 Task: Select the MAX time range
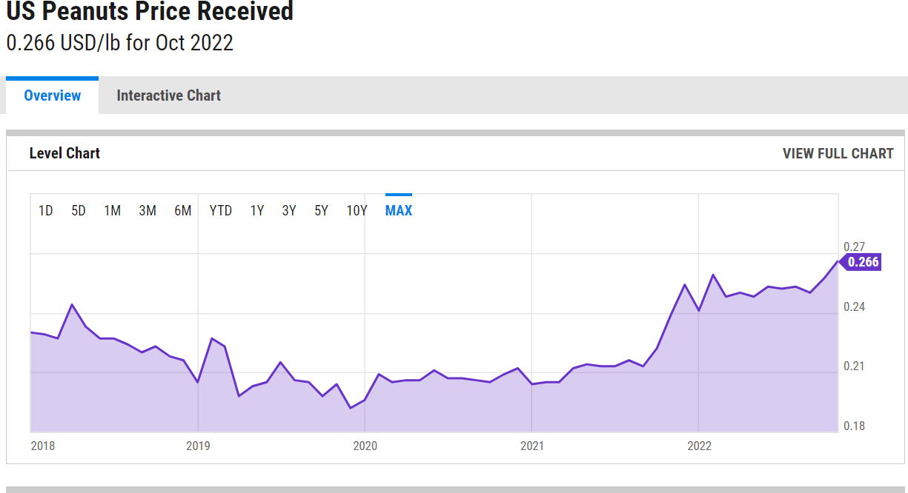[399, 210]
